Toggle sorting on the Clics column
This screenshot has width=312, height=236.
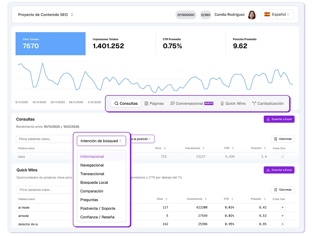pyautogui.click(x=165, y=148)
